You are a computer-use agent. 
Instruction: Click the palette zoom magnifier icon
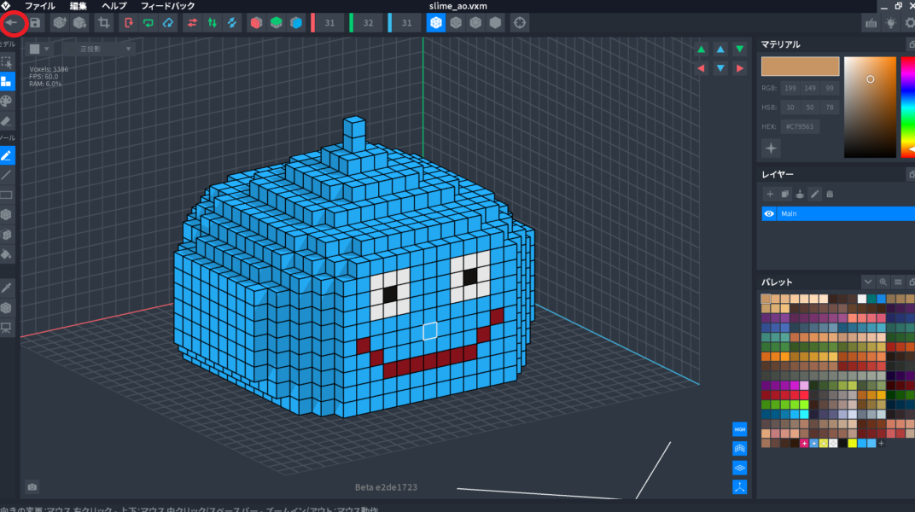pyautogui.click(x=883, y=282)
